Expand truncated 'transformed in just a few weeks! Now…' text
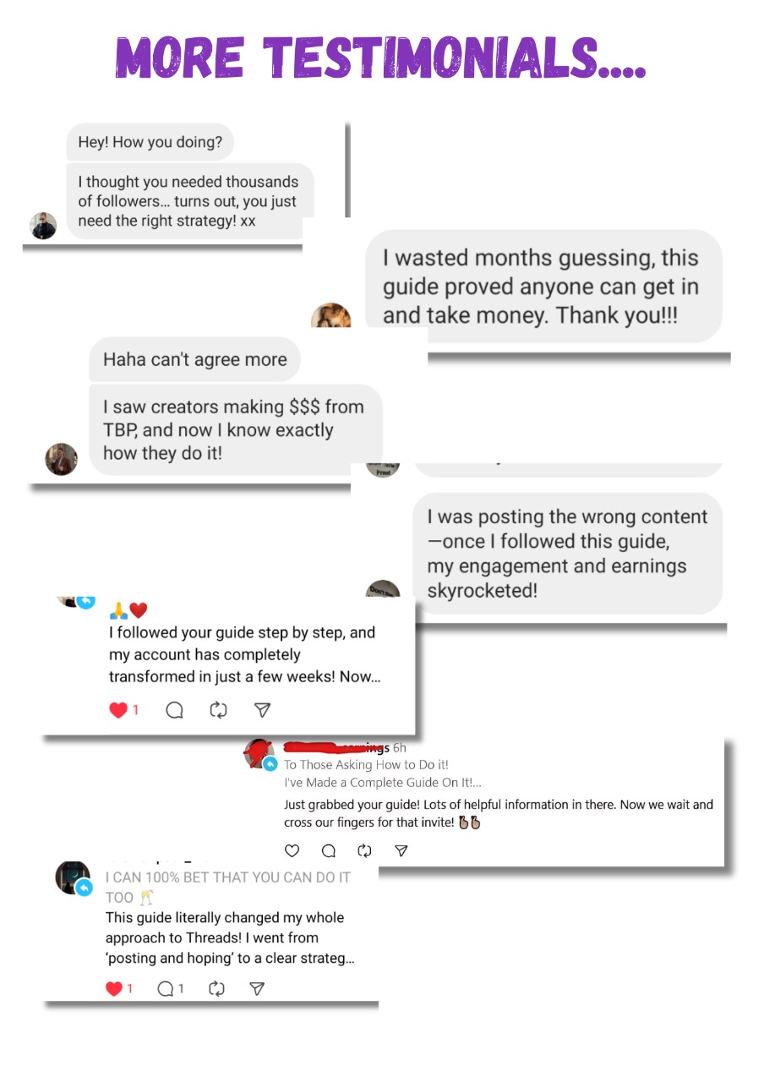Viewport: 764px width, 1082px height. (x=245, y=677)
